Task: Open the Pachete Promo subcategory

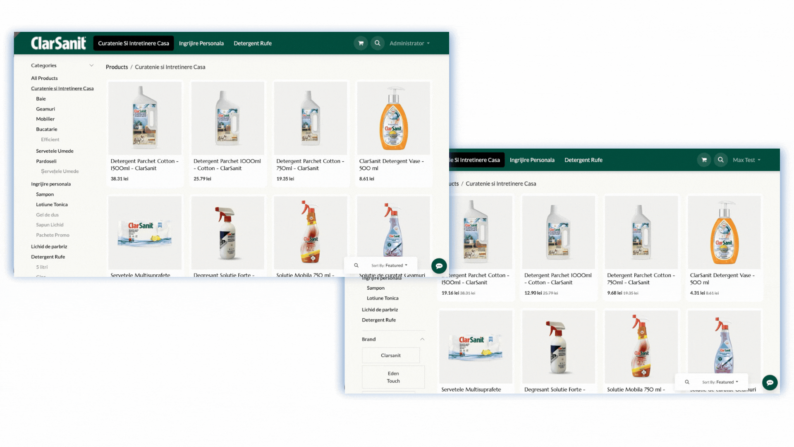Action: [x=53, y=236]
